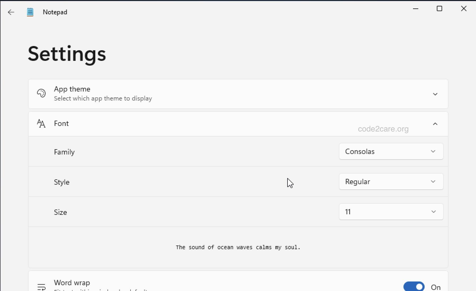Click the Notepad title text

tap(55, 12)
